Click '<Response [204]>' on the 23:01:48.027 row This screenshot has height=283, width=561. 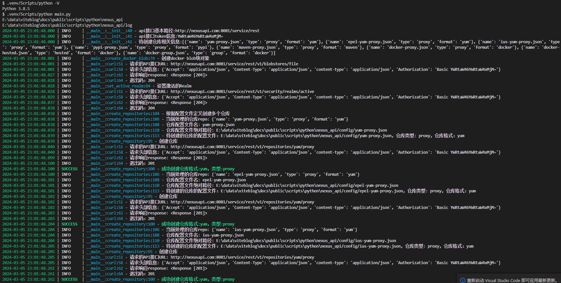pyautogui.click(x=189, y=75)
